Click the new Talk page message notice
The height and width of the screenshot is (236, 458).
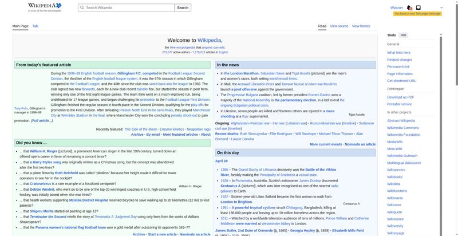coord(417,13)
